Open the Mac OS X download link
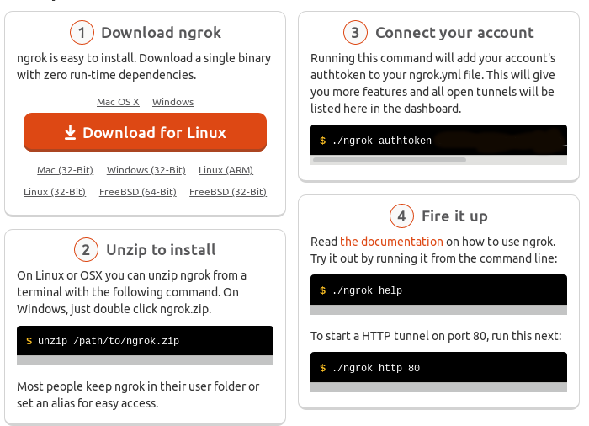The height and width of the screenshot is (426, 589). (x=118, y=102)
